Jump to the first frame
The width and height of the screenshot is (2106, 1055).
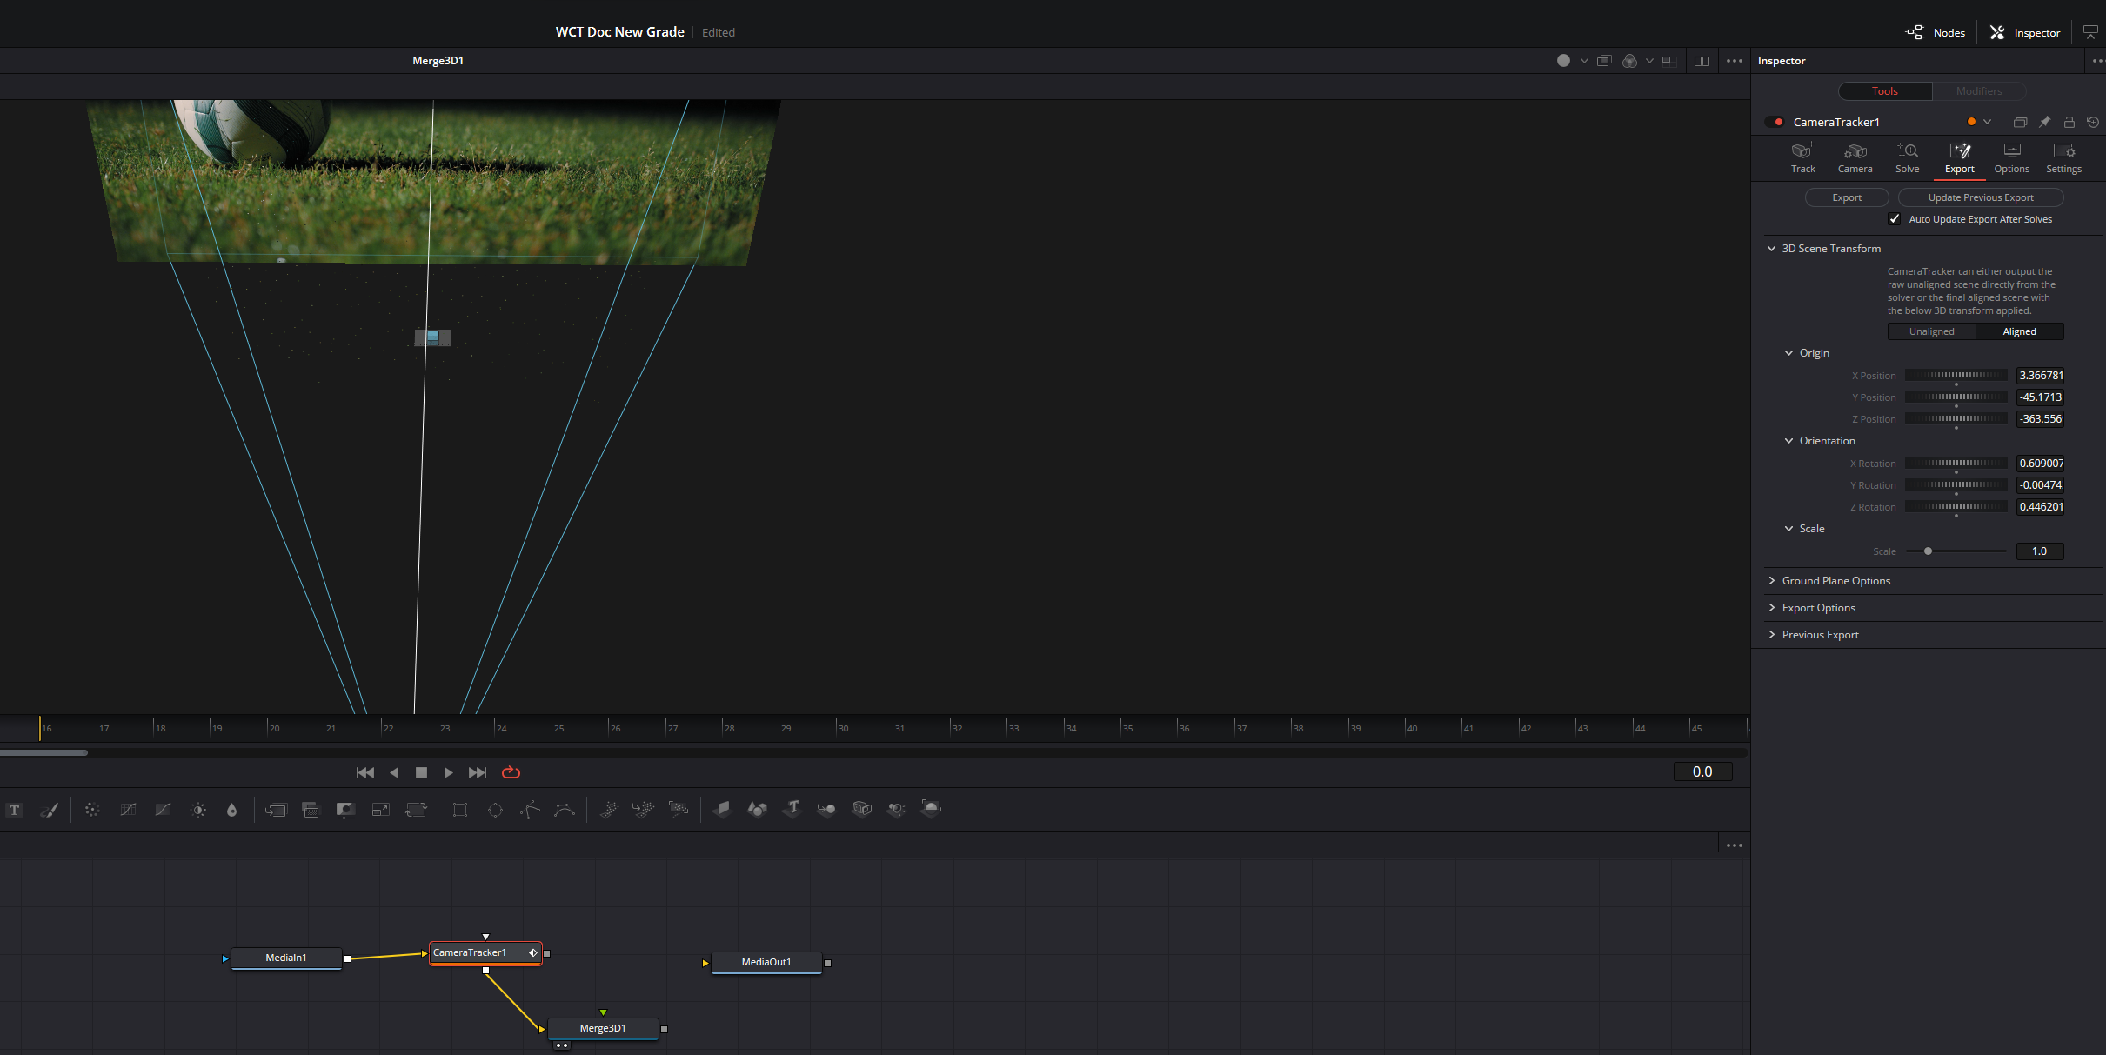coord(365,772)
